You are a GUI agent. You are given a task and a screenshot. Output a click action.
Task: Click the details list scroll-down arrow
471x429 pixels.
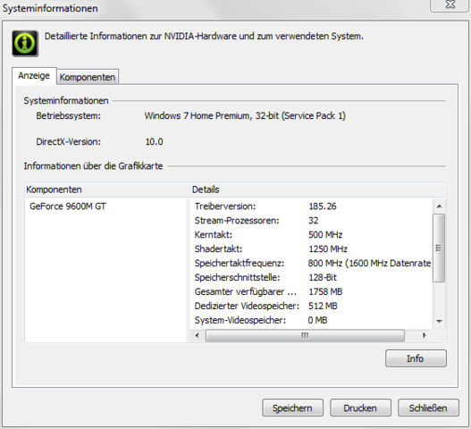(439, 321)
